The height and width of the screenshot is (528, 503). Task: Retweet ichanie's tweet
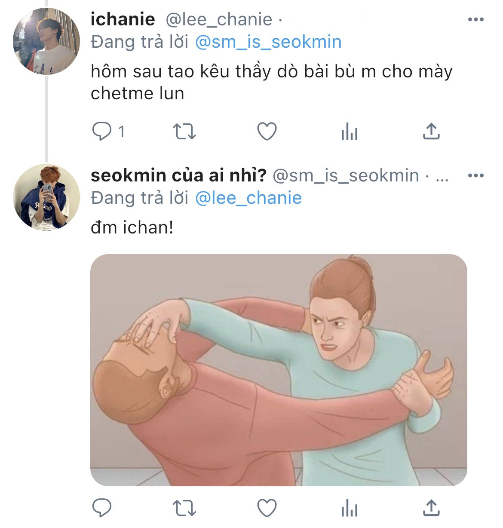[x=184, y=132]
